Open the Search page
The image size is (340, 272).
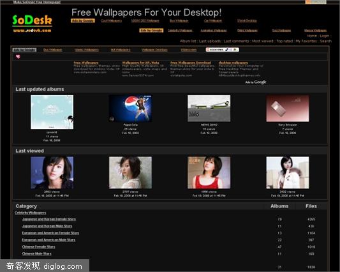[326, 41]
